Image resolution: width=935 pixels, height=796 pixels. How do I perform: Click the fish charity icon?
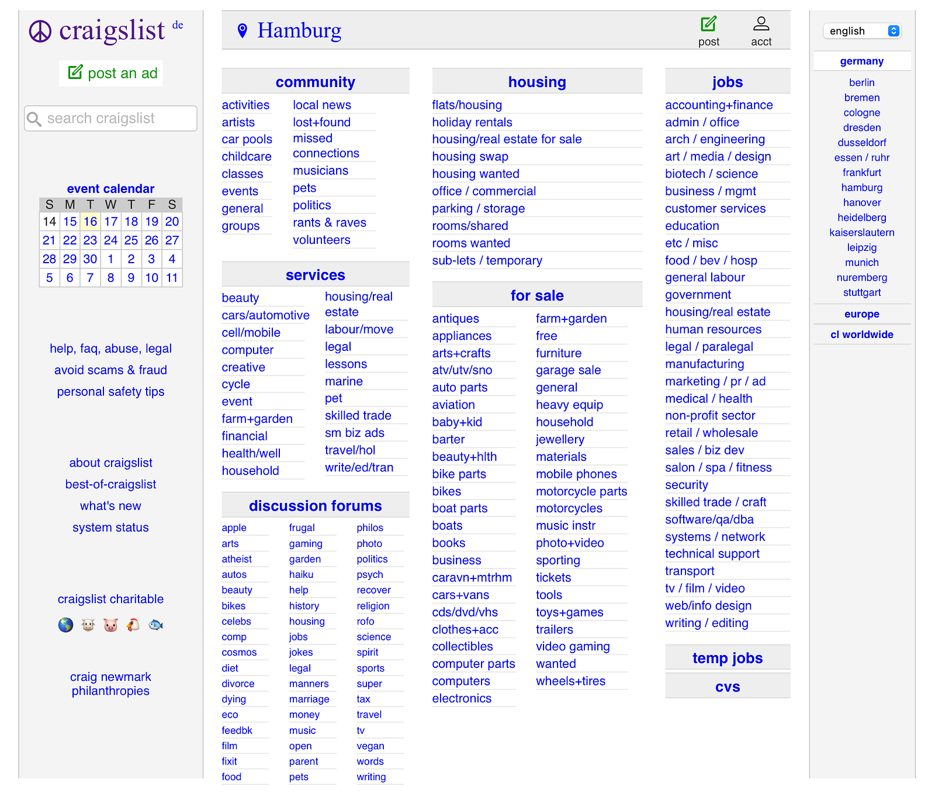[155, 625]
